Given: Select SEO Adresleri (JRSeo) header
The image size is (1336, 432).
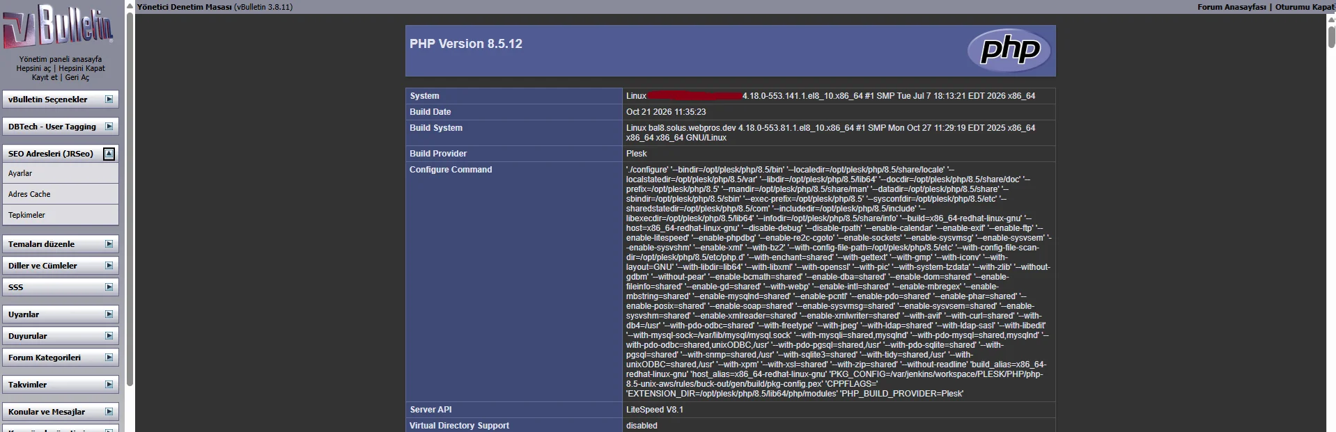Looking at the screenshot, I should coord(60,154).
